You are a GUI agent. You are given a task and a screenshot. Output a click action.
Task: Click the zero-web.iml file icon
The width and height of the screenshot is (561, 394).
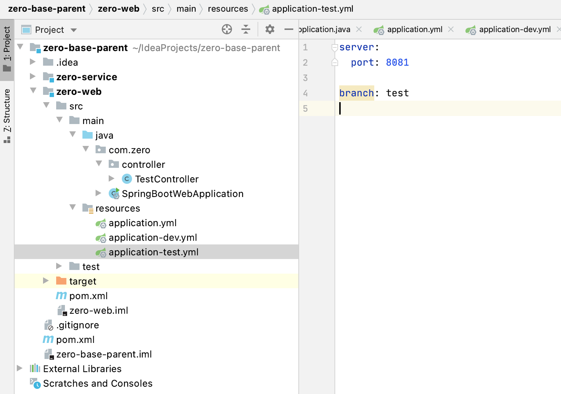pyautogui.click(x=62, y=310)
